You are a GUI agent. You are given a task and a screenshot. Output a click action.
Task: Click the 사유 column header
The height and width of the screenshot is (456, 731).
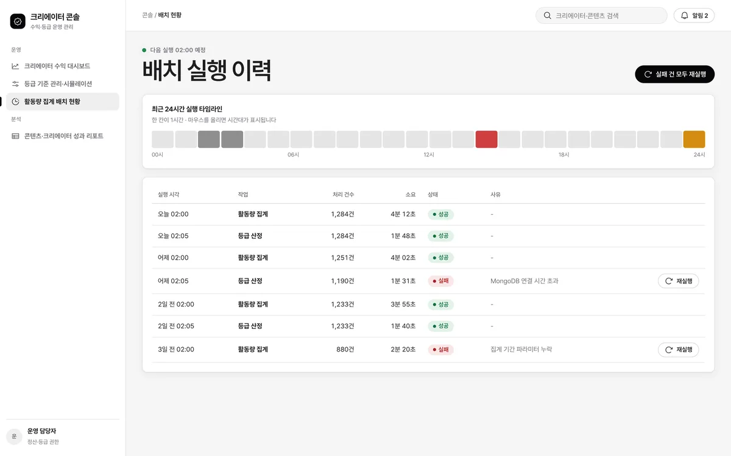tap(496, 195)
